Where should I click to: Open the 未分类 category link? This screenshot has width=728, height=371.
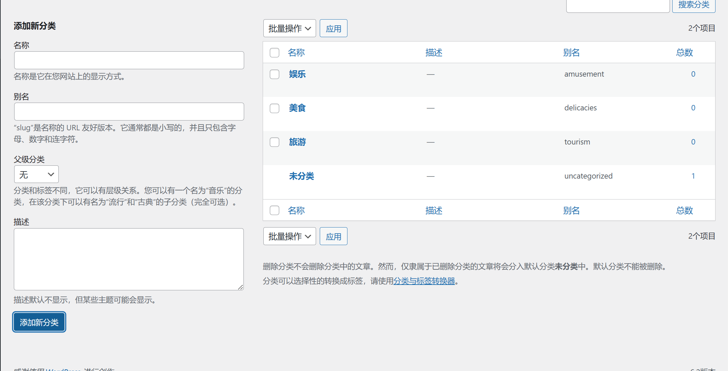coord(301,176)
